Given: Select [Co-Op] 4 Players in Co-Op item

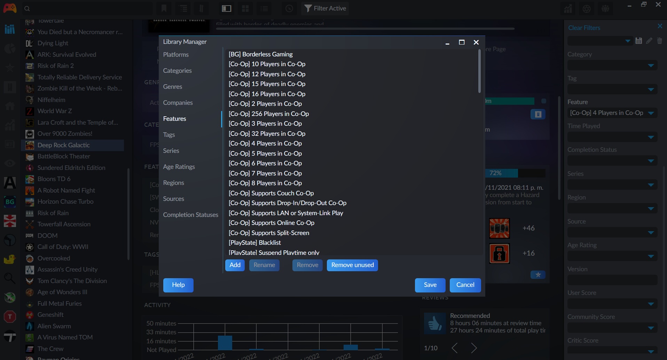Looking at the screenshot, I should pos(265,143).
